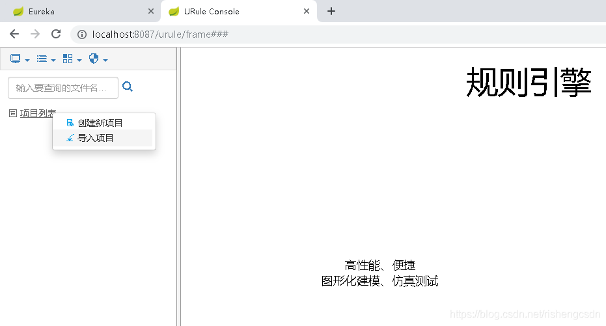
Task: Click the import-project arrow icon
Action: pos(70,138)
